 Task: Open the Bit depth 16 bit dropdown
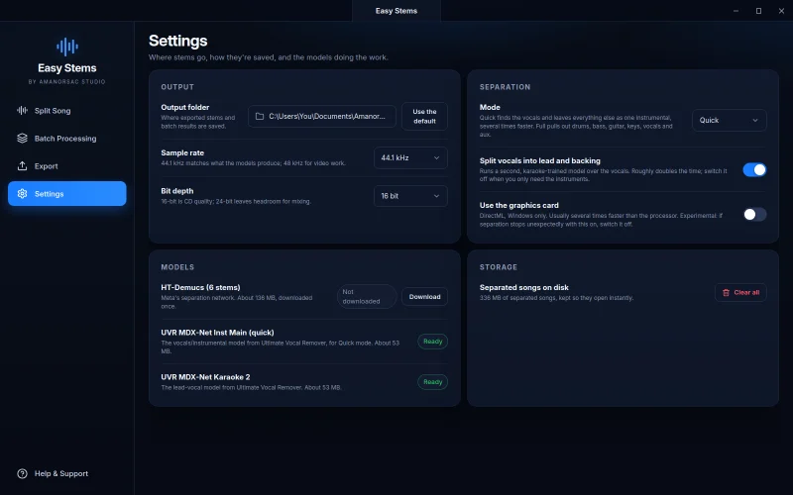point(410,196)
